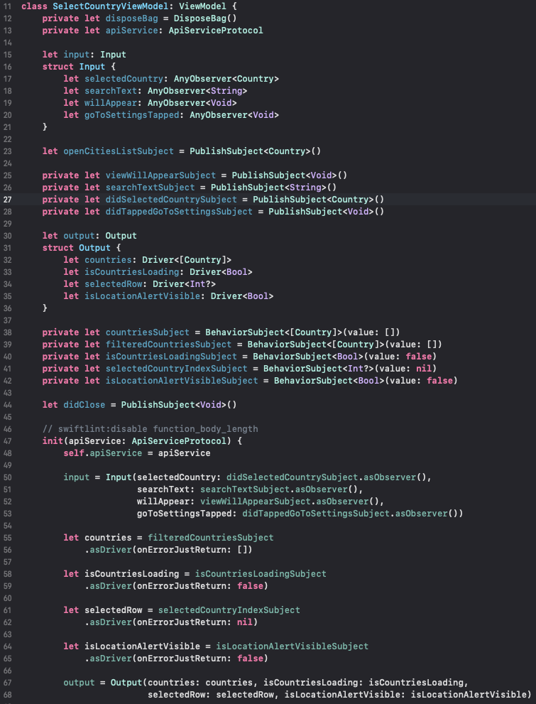Click the false keyword on line 65

[250, 659]
